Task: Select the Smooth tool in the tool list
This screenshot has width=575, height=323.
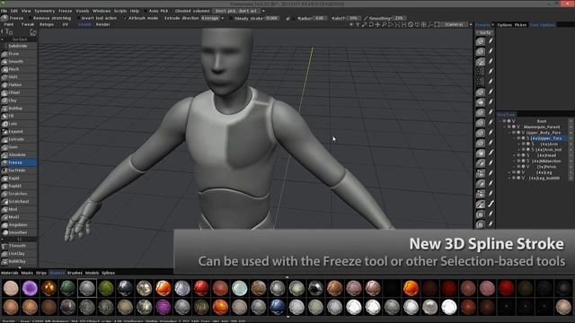Action: [19, 62]
